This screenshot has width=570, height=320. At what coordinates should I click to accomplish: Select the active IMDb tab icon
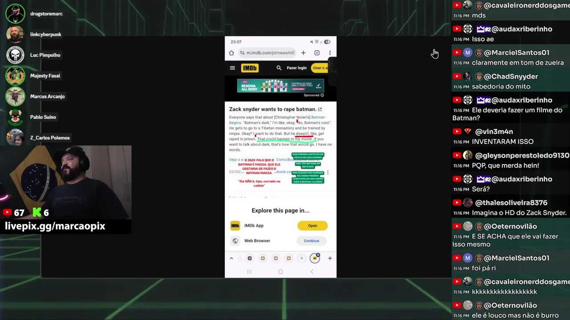coord(314,258)
